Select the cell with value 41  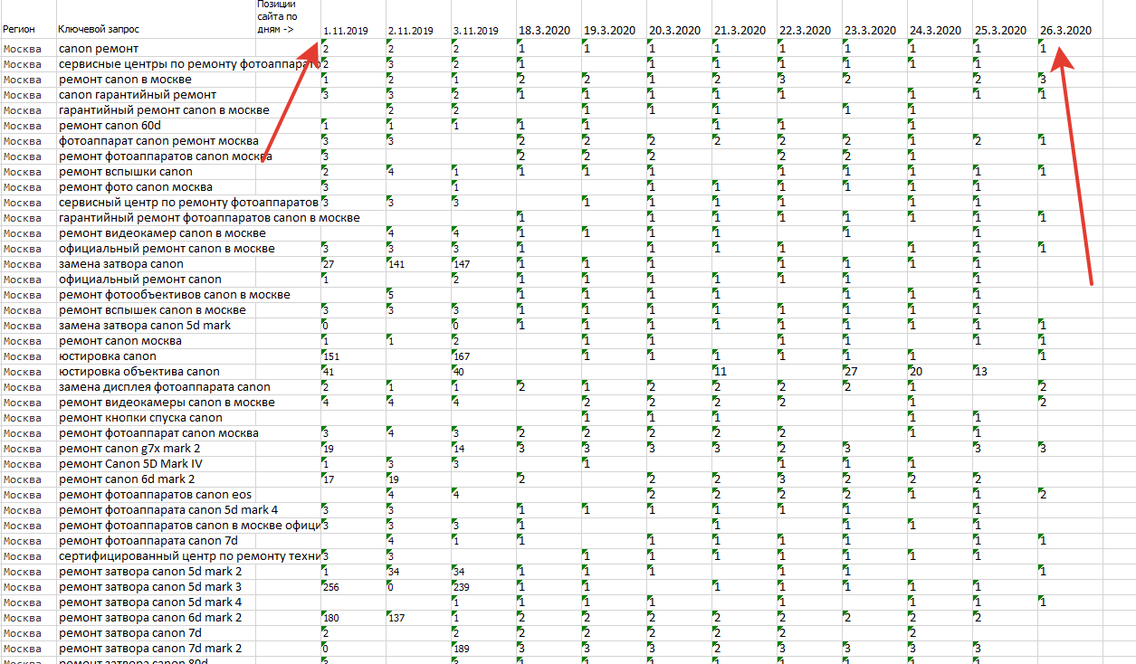(353, 371)
